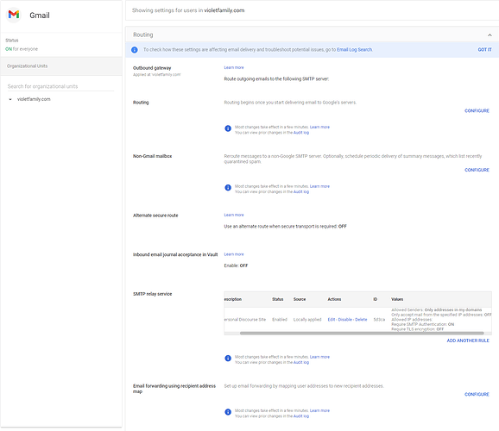Open the Email Log Search link
Viewport: 499px width, 431px height.
click(354, 50)
